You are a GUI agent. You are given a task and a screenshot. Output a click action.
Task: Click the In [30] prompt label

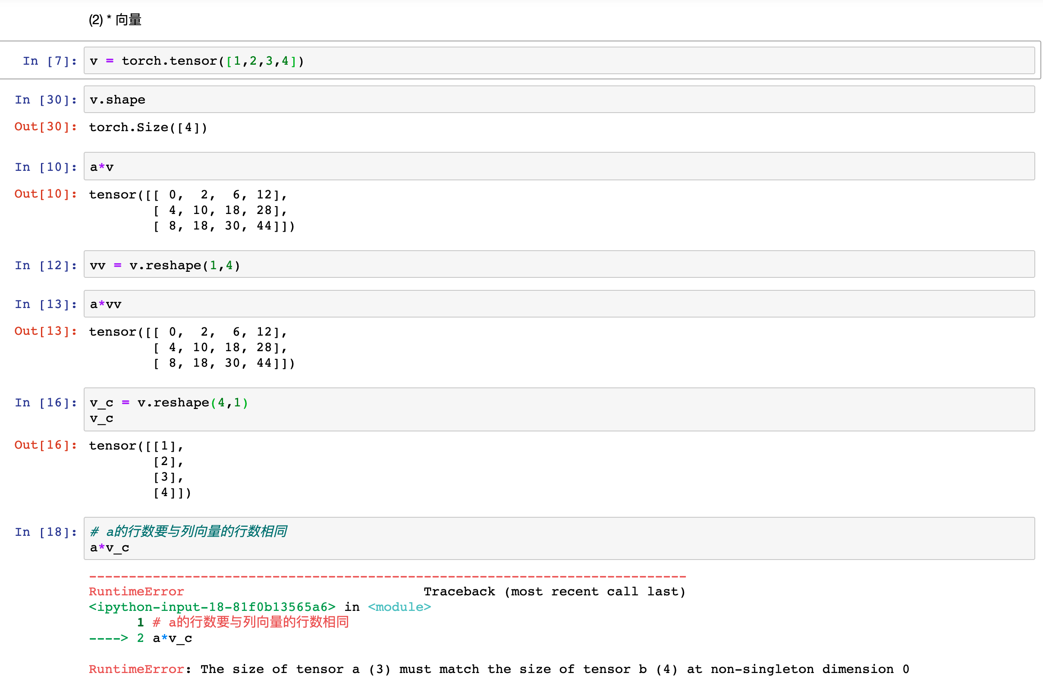[x=45, y=100]
